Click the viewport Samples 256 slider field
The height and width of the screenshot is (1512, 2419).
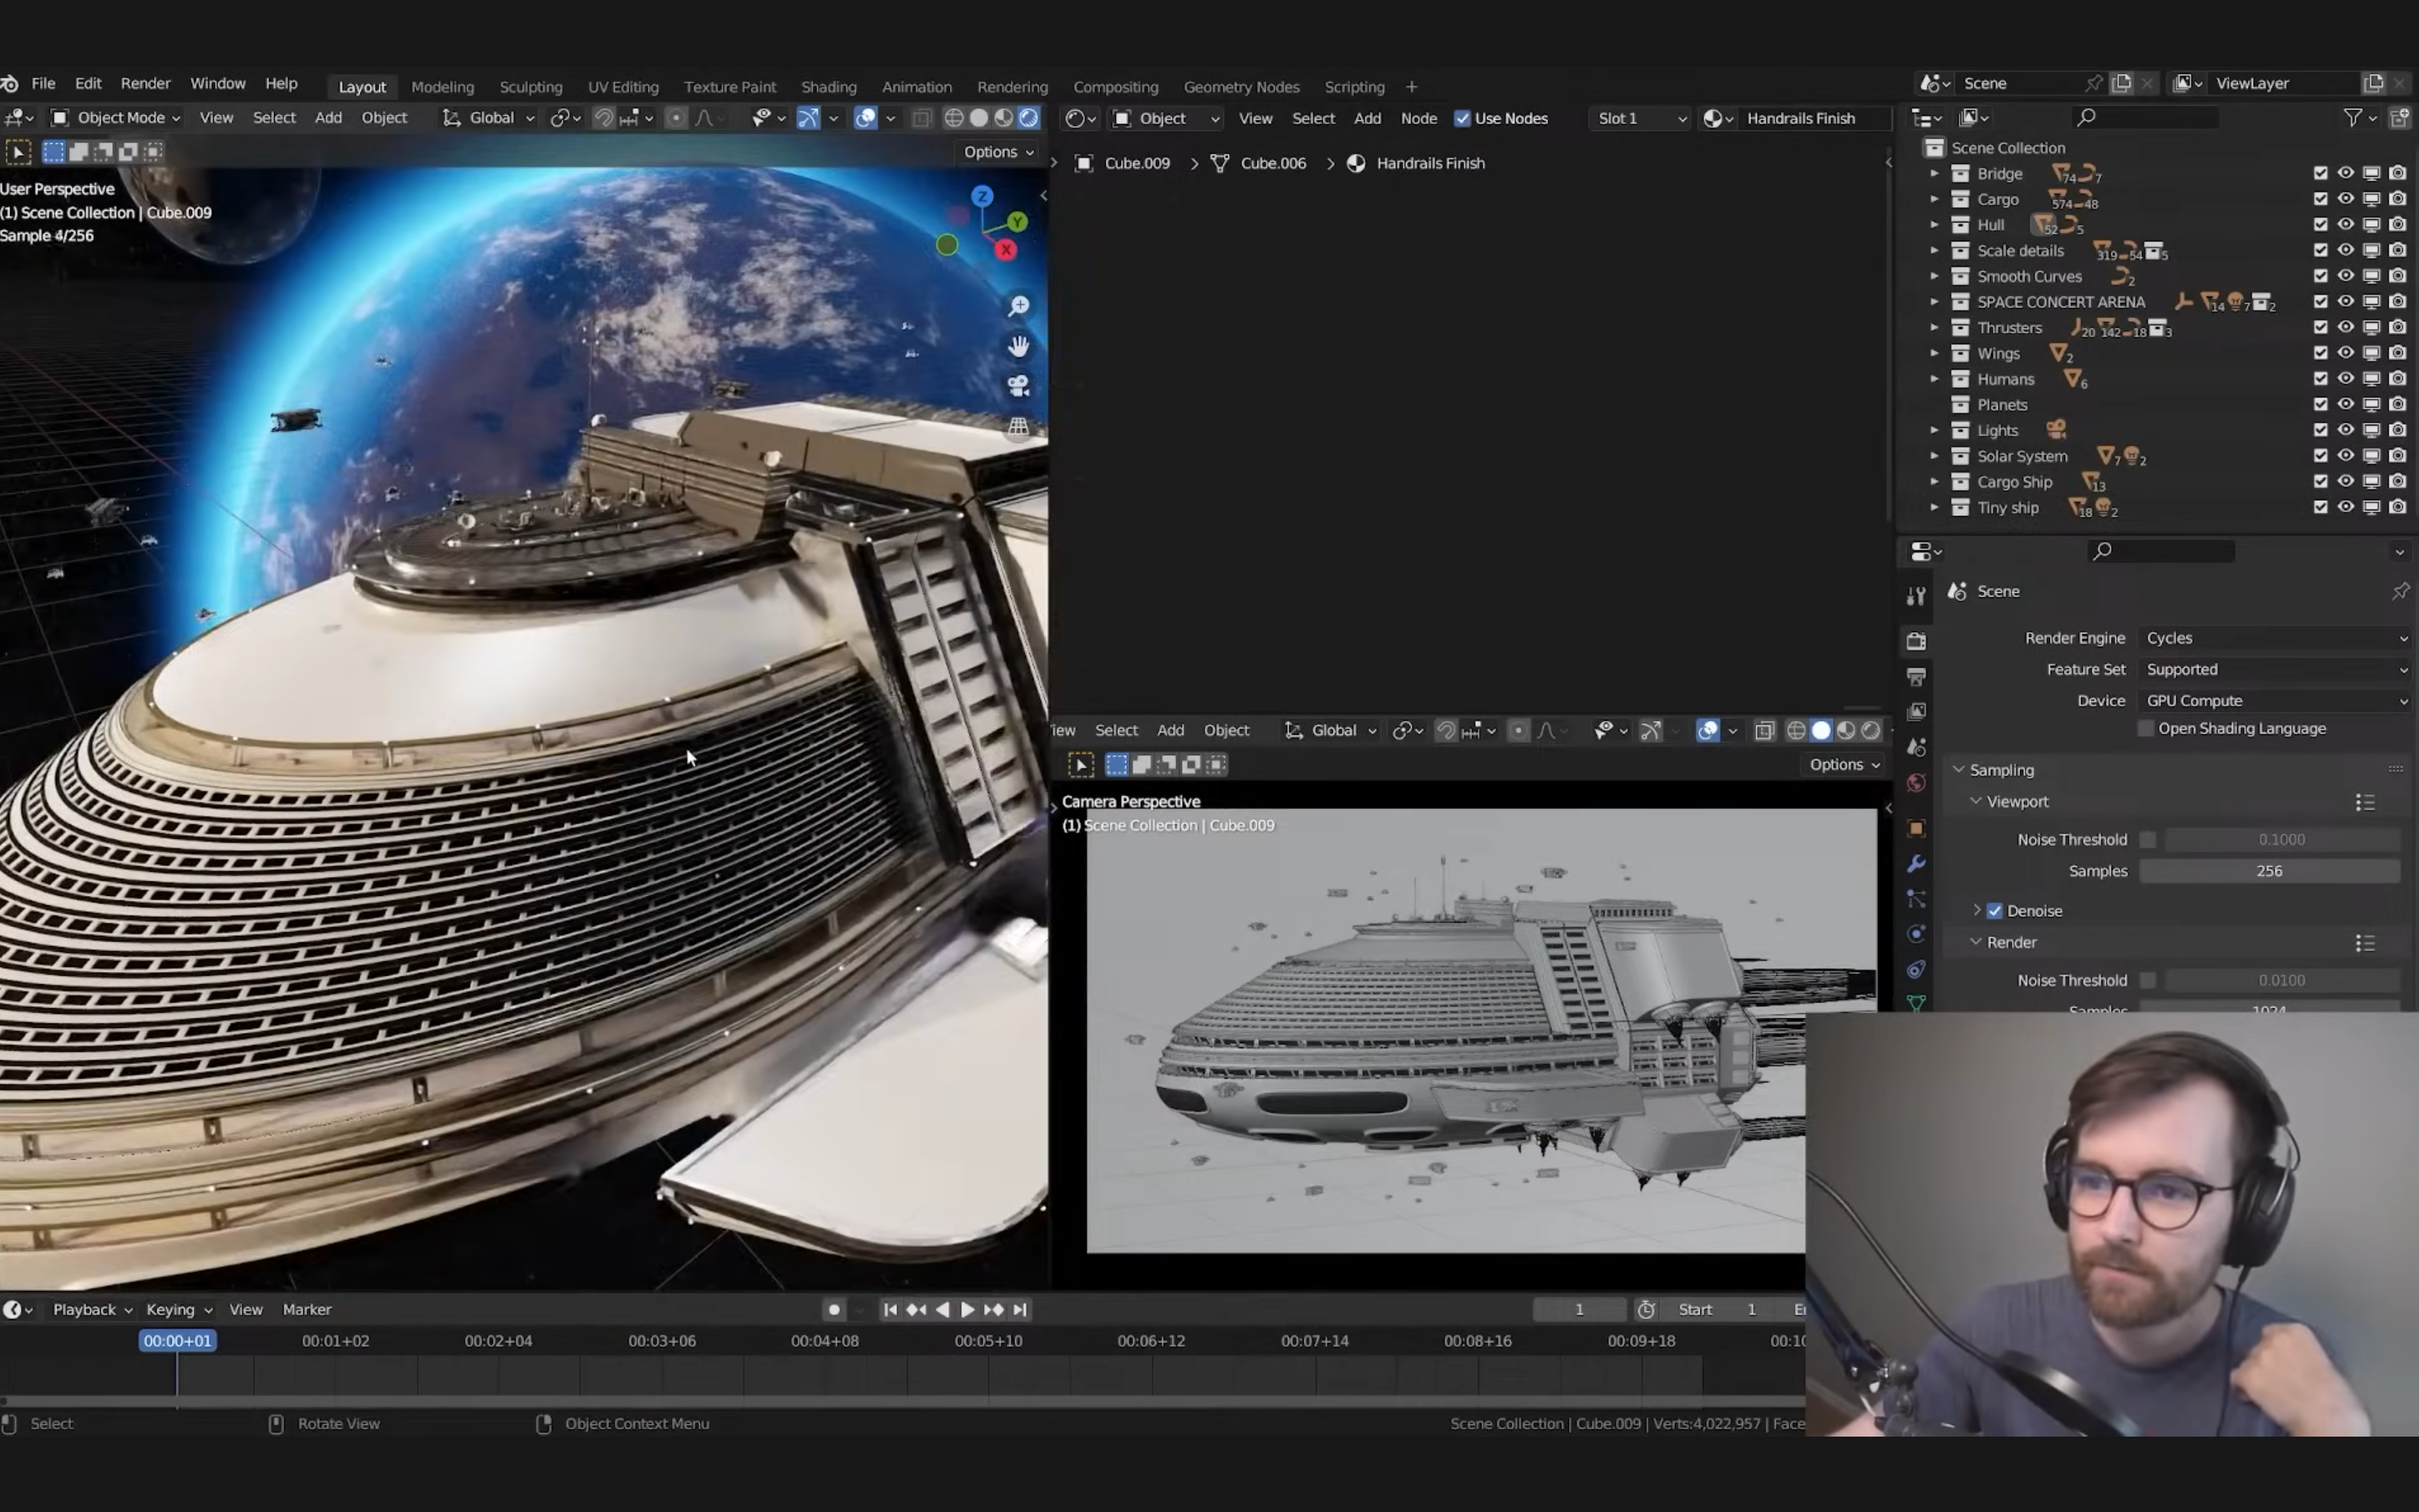point(2268,871)
